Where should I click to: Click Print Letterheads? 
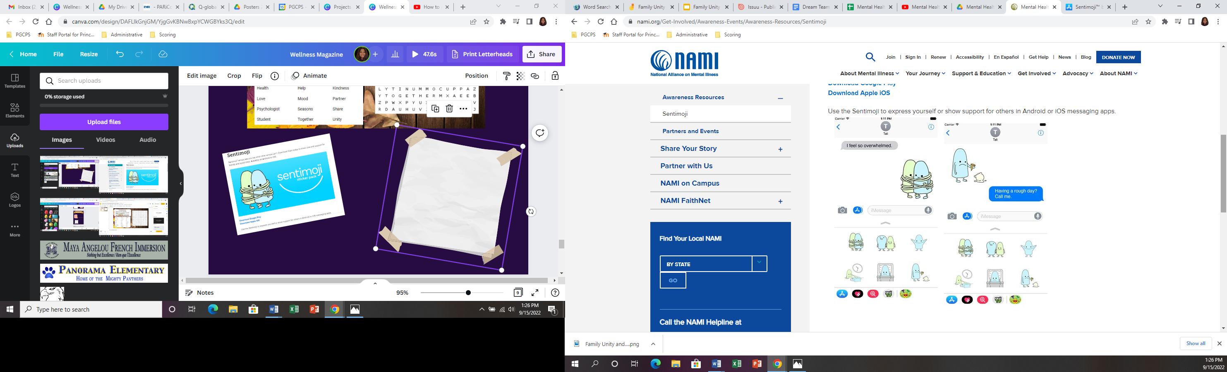point(482,54)
